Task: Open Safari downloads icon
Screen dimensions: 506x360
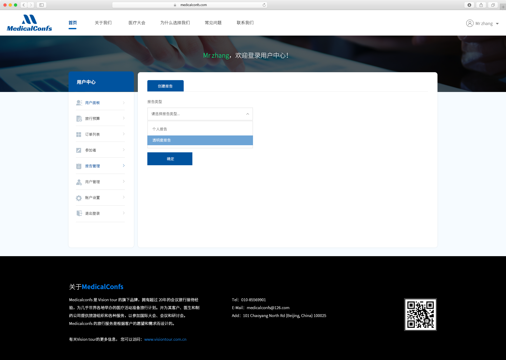Action: pyautogui.click(x=469, y=5)
